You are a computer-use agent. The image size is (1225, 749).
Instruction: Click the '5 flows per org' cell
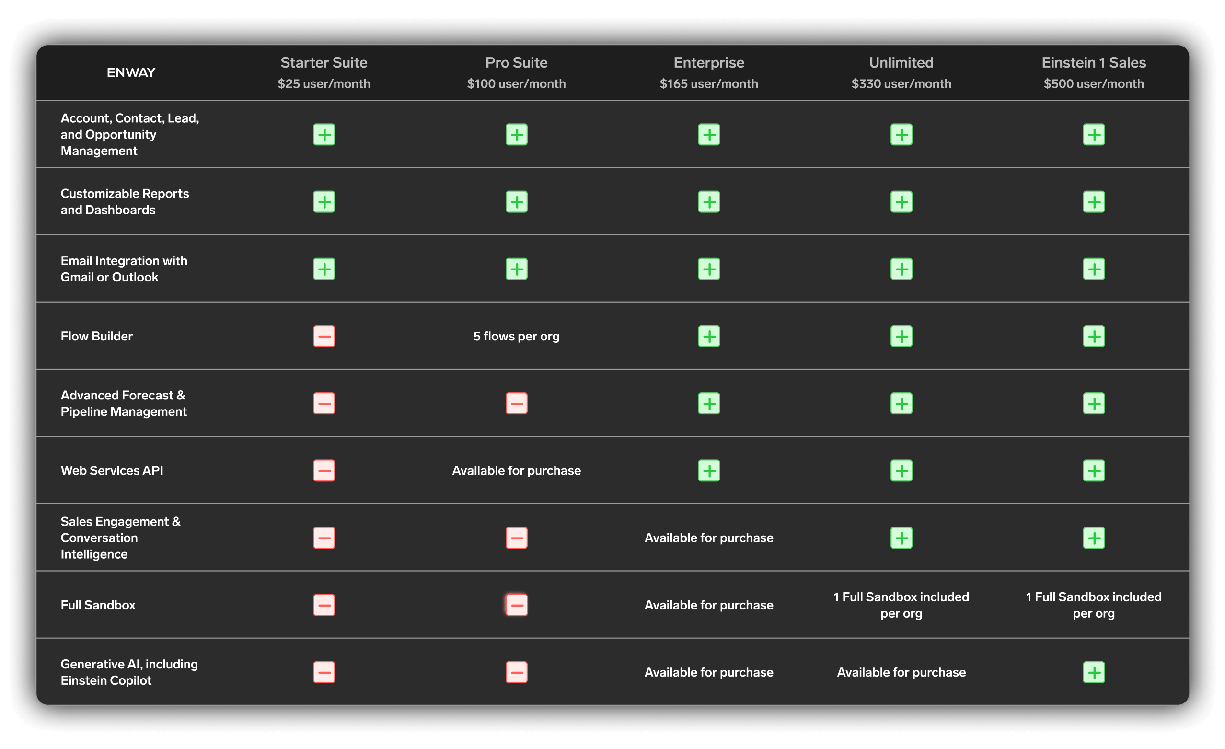tap(517, 337)
